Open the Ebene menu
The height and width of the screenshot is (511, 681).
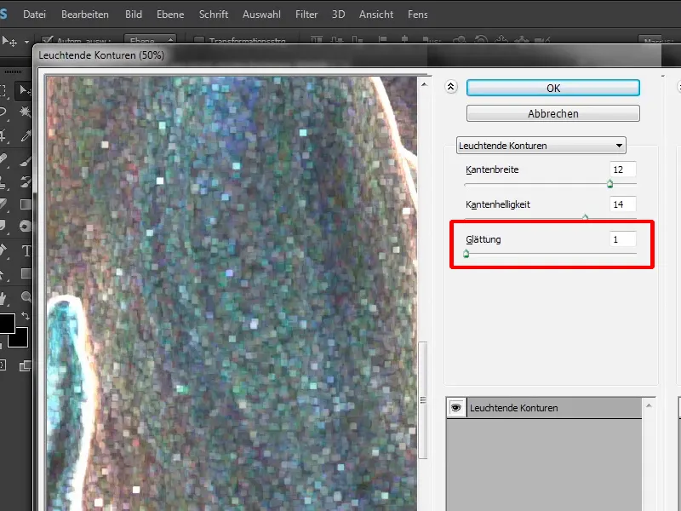tap(170, 14)
